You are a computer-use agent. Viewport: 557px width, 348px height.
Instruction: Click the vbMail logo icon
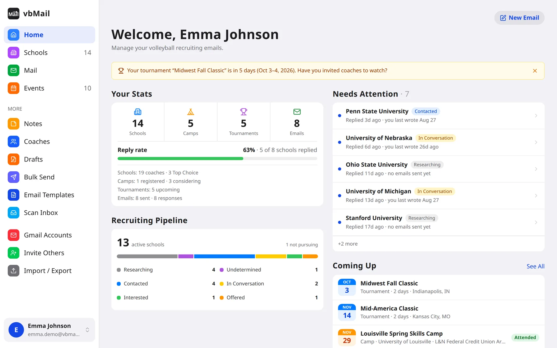[14, 14]
